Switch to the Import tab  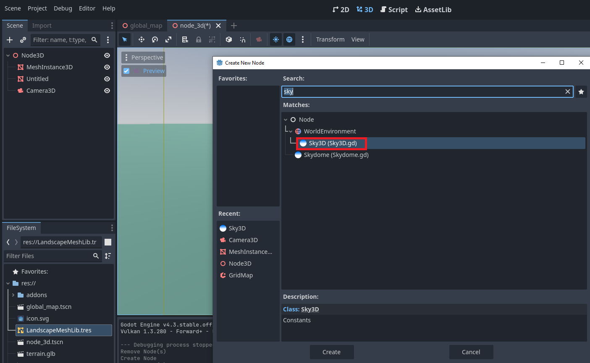(x=42, y=26)
